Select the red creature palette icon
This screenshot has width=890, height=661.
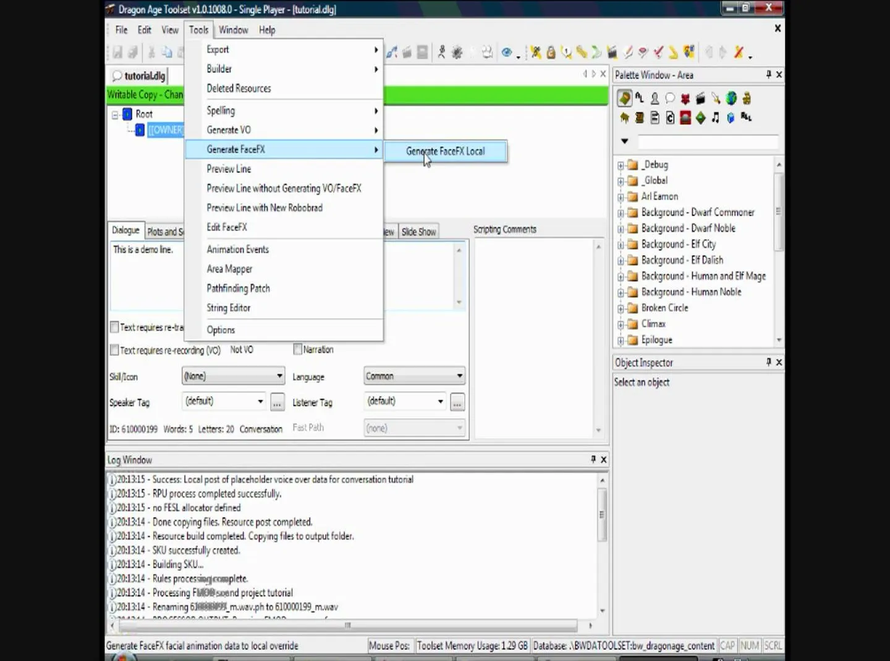(685, 98)
